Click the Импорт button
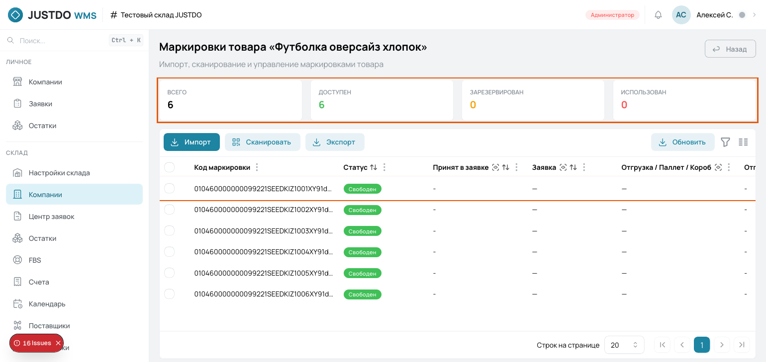The height and width of the screenshot is (362, 766). [191, 142]
